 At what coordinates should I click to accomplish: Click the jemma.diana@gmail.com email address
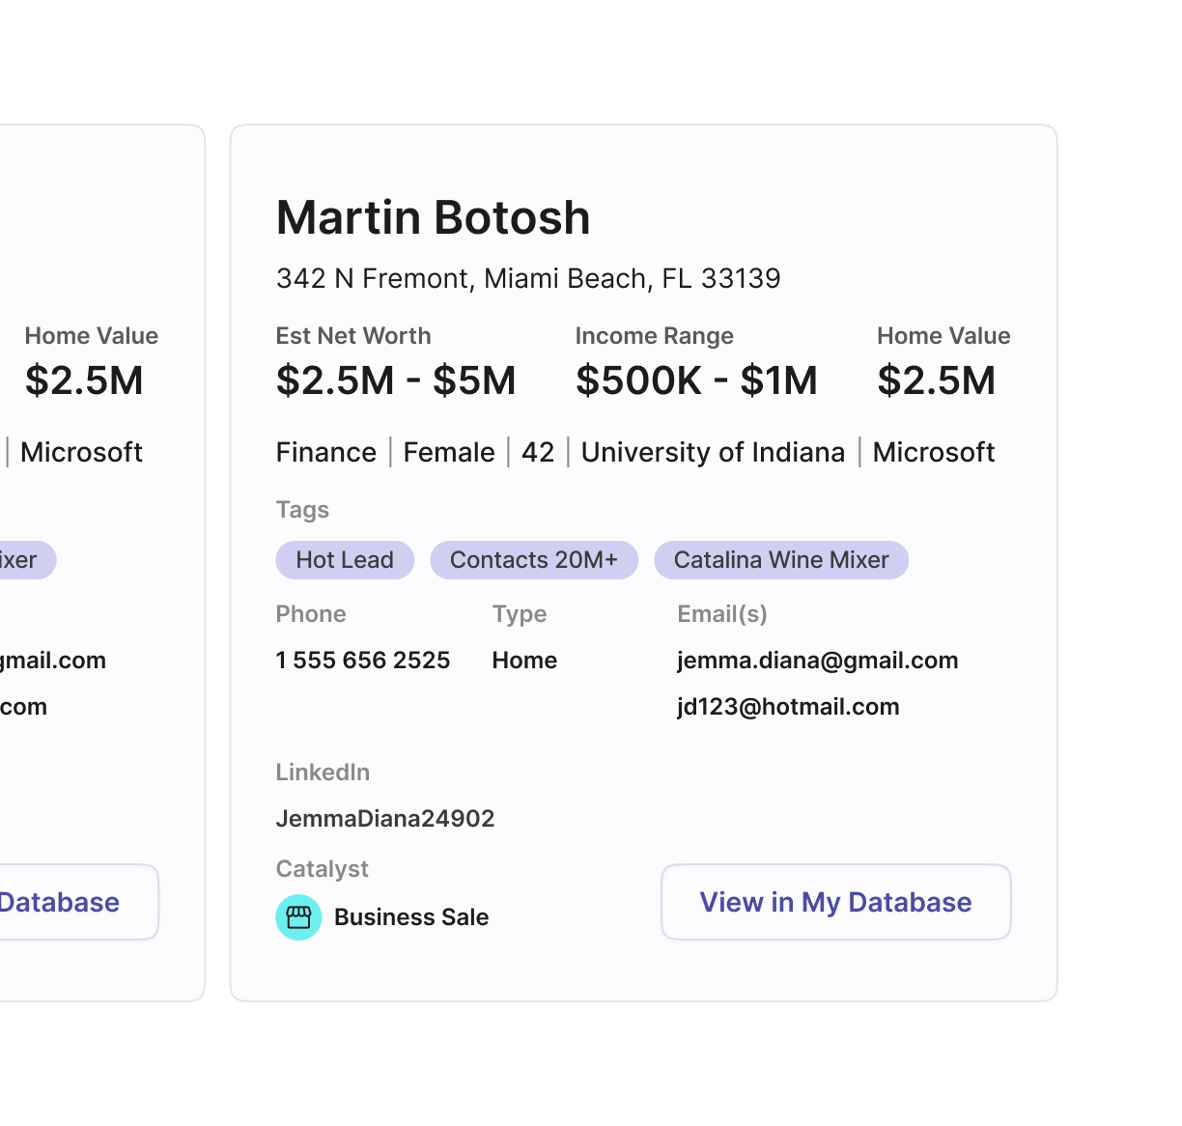point(817,661)
